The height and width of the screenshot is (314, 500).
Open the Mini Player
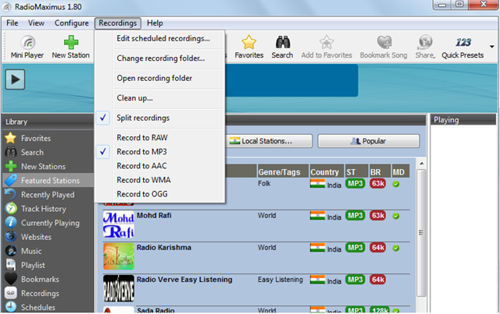click(27, 47)
